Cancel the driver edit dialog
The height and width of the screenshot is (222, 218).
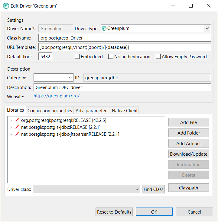[x=194, y=212]
